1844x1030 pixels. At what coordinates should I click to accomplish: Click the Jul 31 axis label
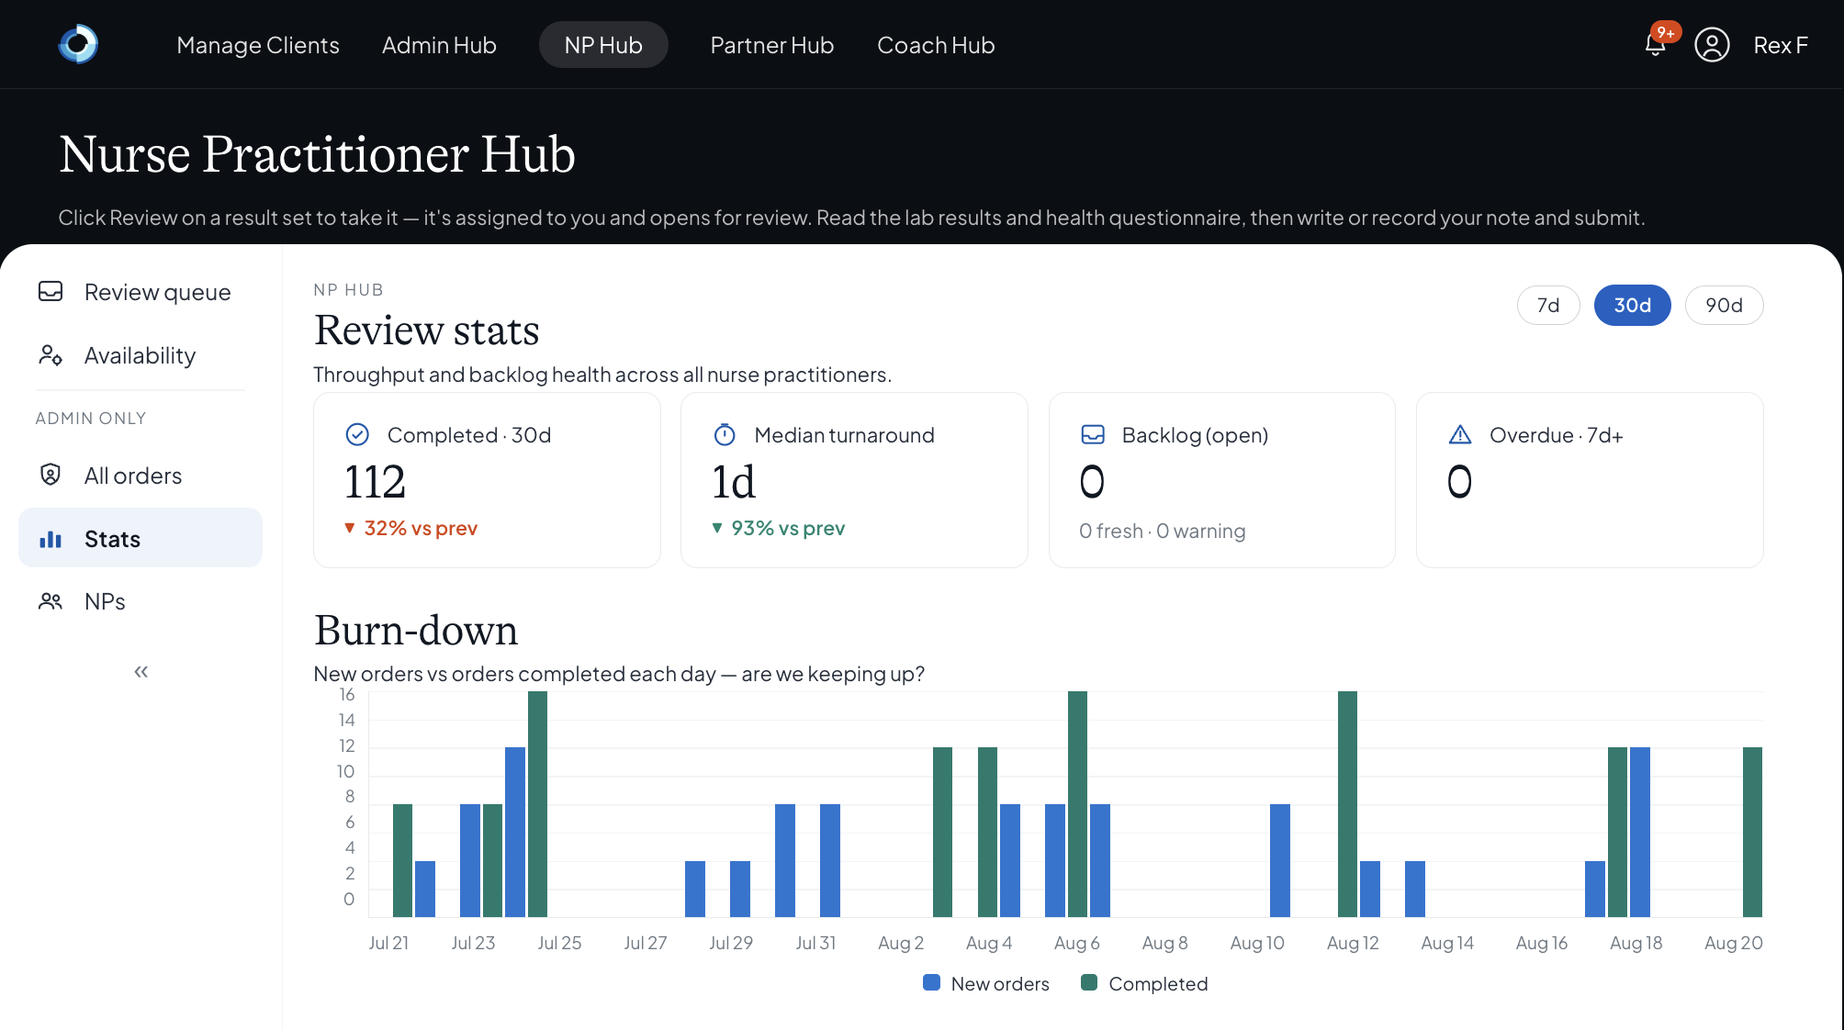pos(815,943)
